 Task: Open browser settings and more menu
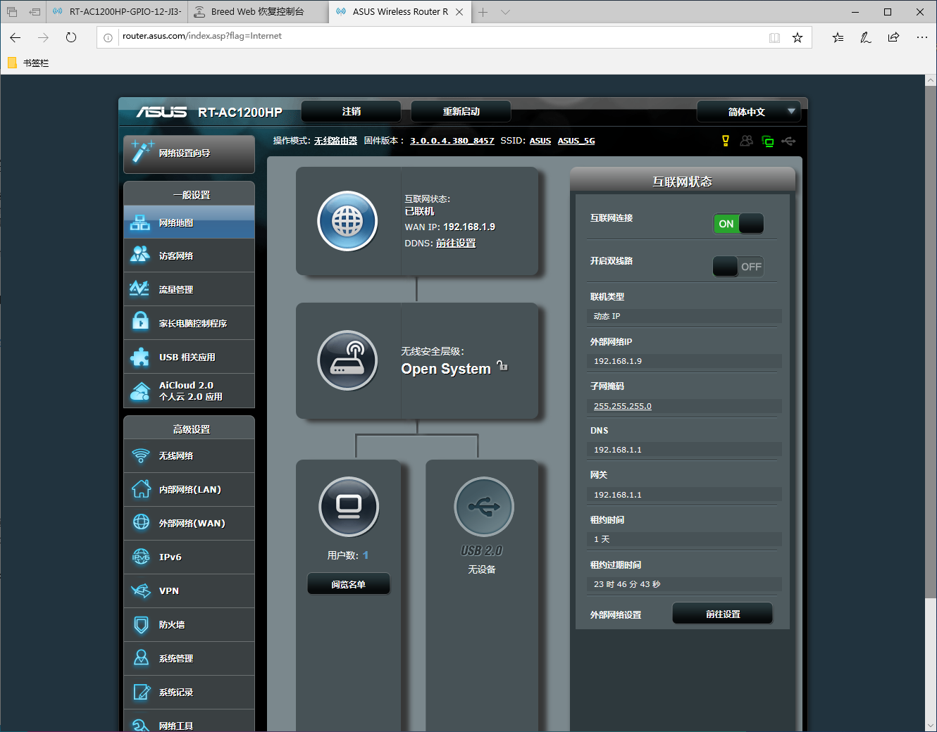tap(922, 37)
